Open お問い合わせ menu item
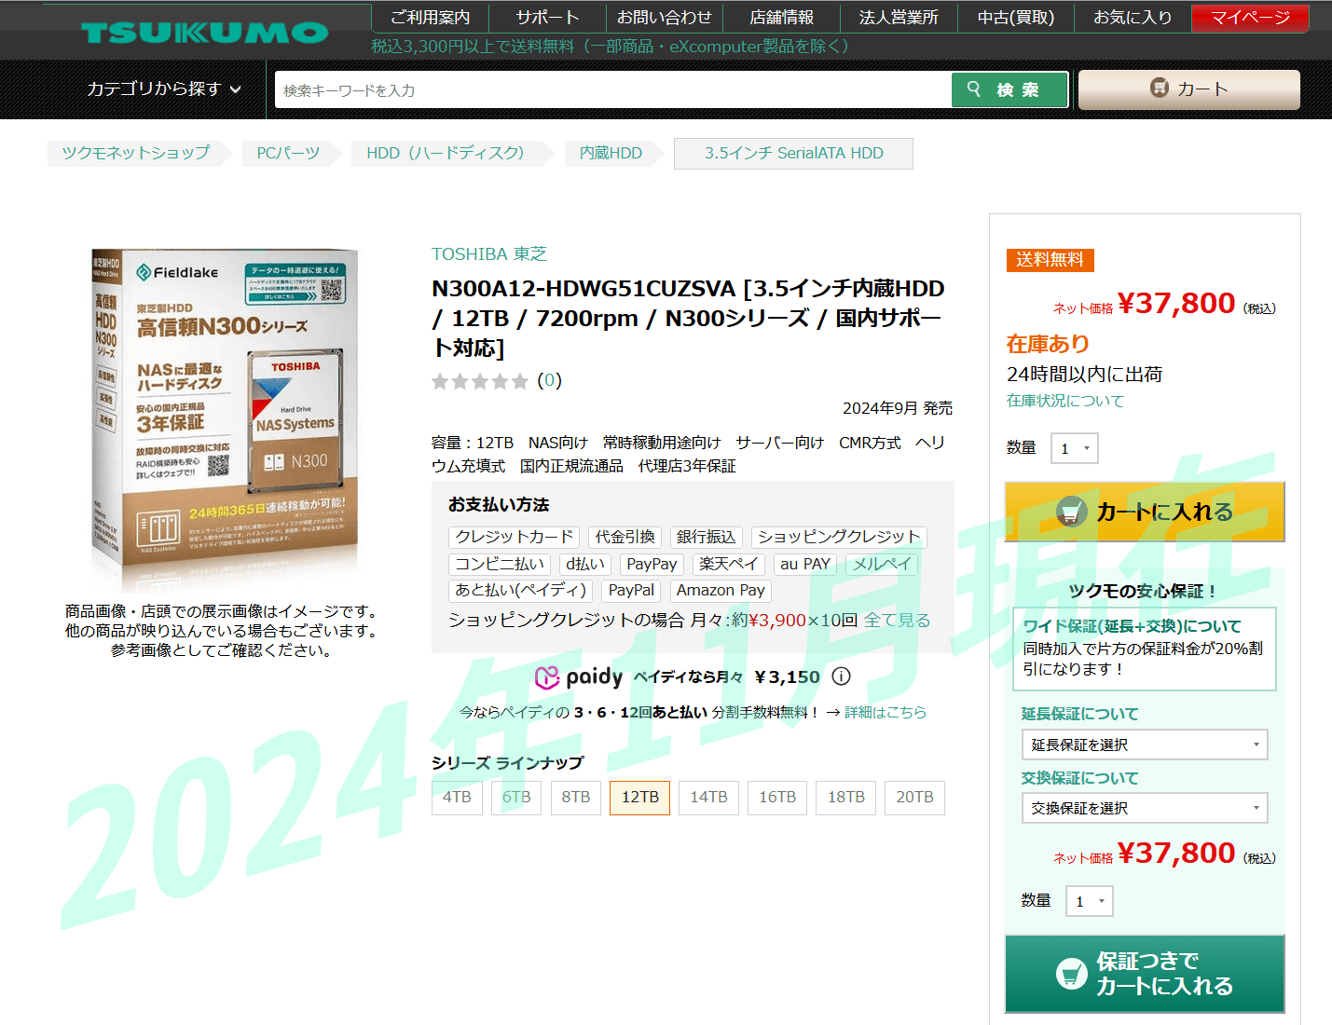Image resolution: width=1332 pixels, height=1025 pixels. [664, 18]
